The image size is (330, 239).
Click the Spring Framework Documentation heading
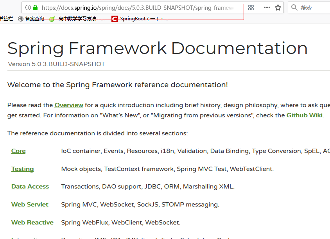(x=158, y=49)
